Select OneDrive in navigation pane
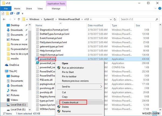The image size is (162, 116). (x=14, y=65)
